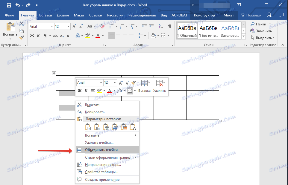288x185 pixels.
Task: Open ribbon font size 12 dropdown
Action: [68, 27]
